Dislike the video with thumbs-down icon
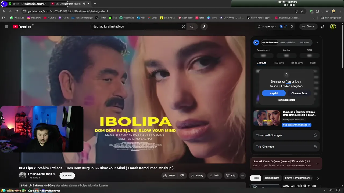The height and width of the screenshot is (193, 344). click(x=182, y=176)
